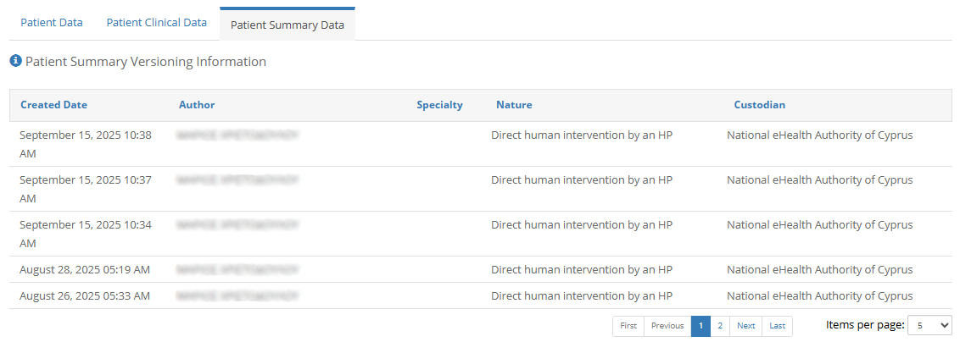Sort by Custodian column header
The height and width of the screenshot is (342, 960).
[759, 105]
